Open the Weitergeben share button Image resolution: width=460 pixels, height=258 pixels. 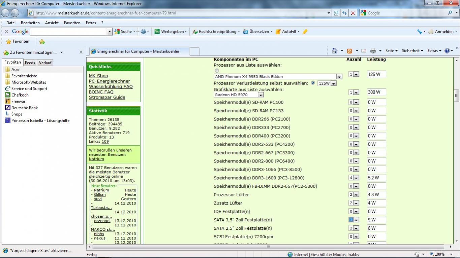171,32
